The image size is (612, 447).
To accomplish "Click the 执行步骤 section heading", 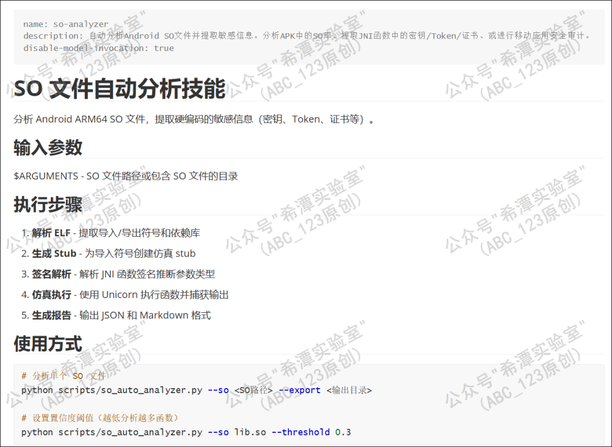I will click(48, 205).
